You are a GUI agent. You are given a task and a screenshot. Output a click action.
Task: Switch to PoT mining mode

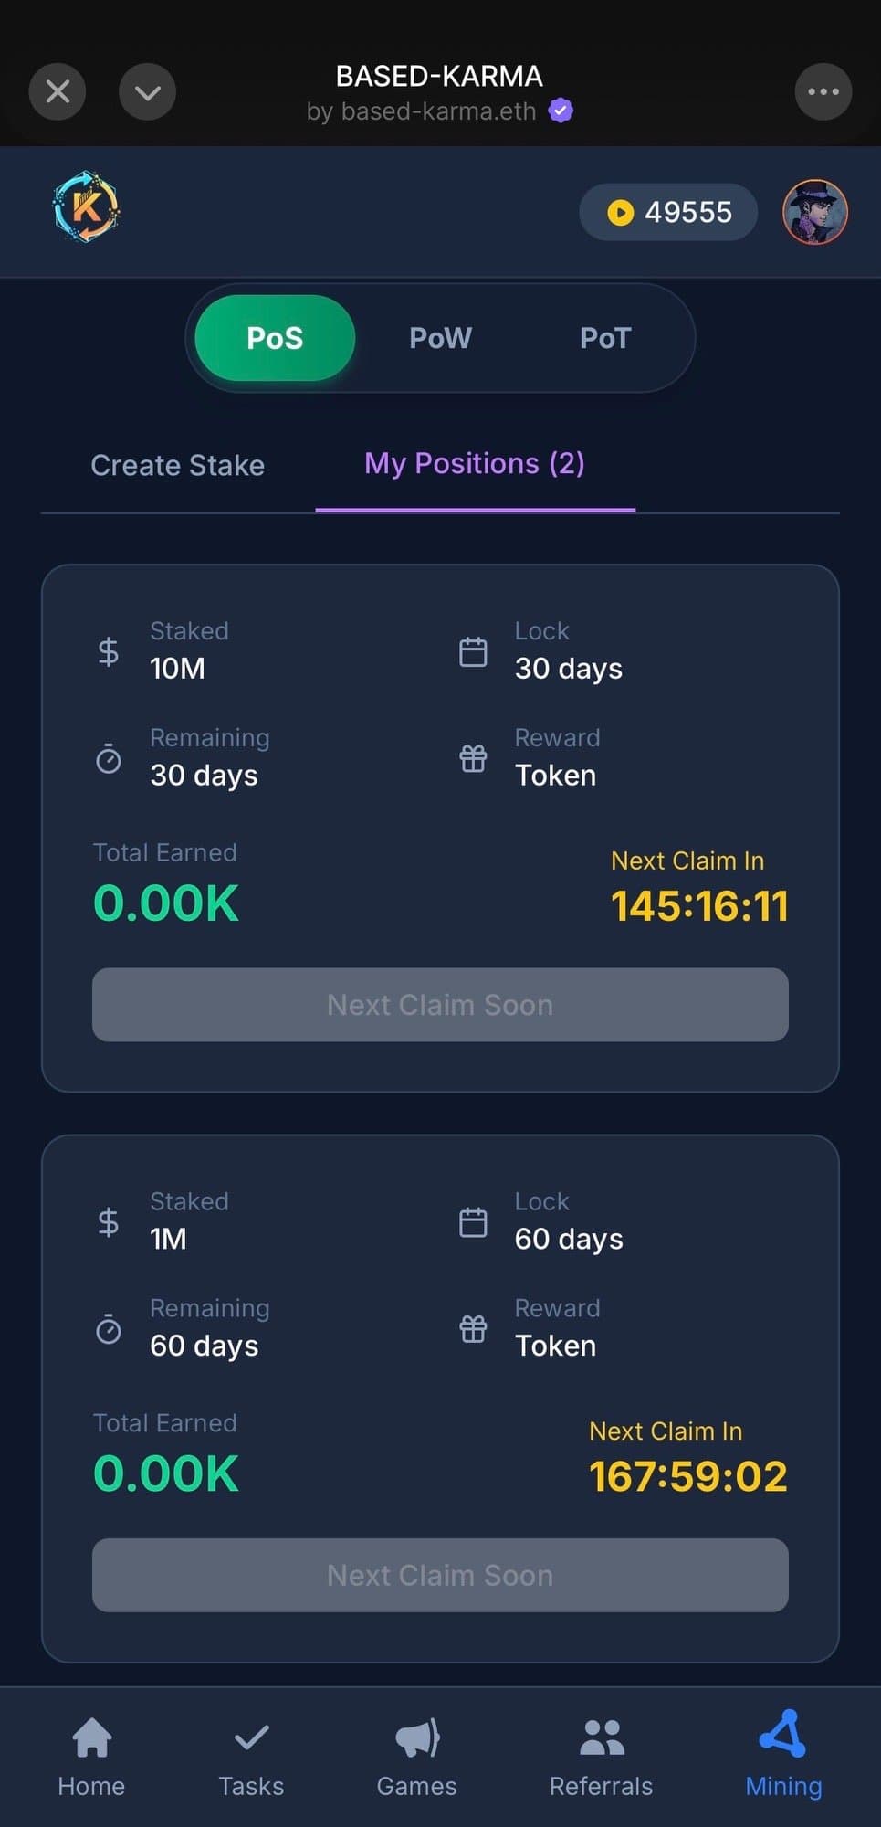point(605,338)
